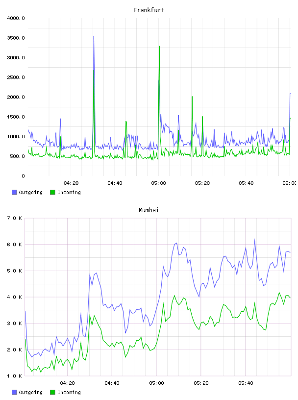Click Frankfurt Incoming green legend swatch

52,192
